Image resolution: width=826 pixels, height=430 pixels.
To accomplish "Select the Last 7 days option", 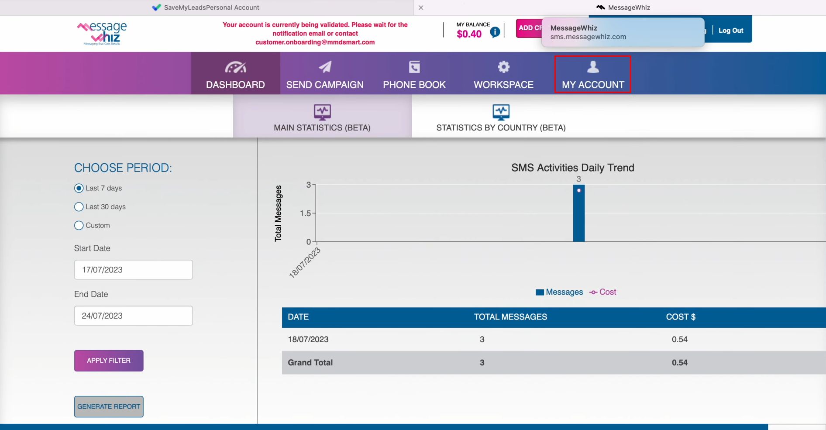I will pyautogui.click(x=79, y=188).
